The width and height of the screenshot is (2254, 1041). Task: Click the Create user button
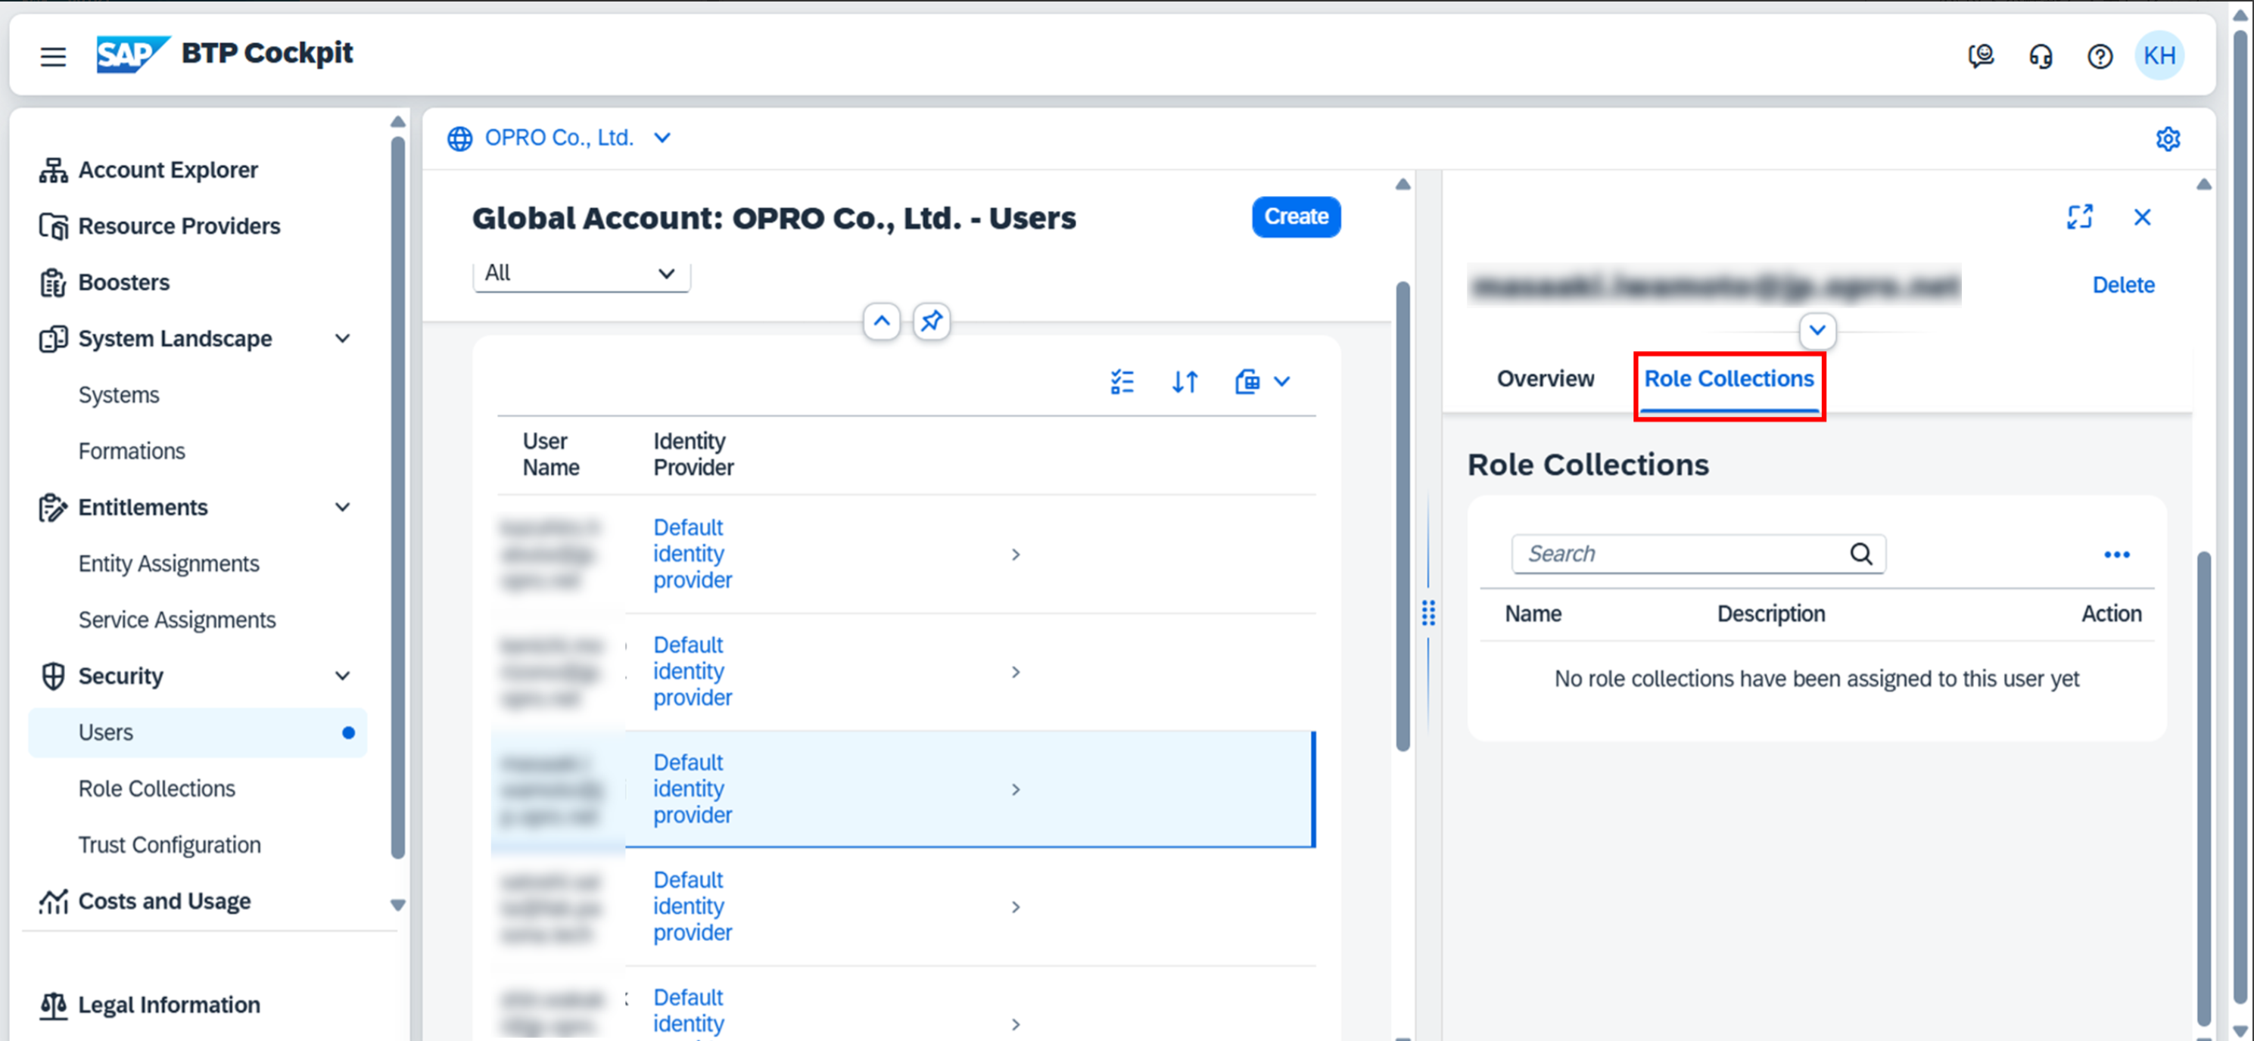coord(1295,217)
